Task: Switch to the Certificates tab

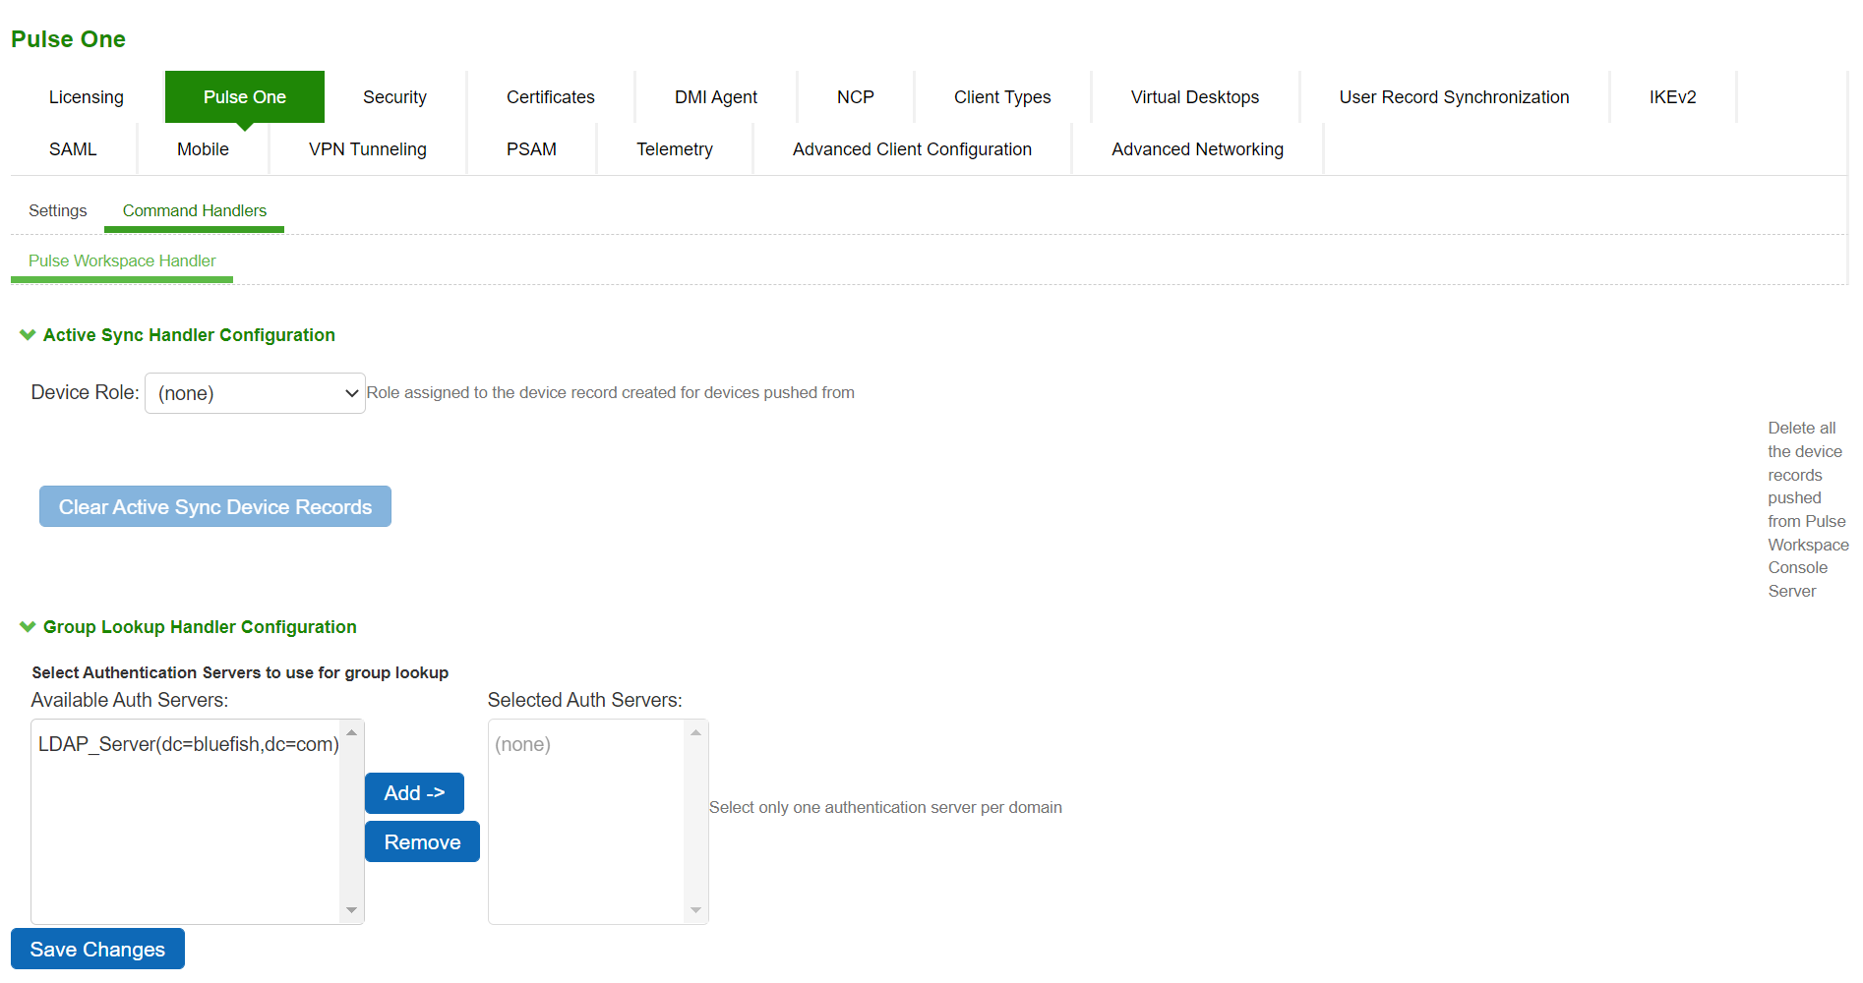Action: (x=550, y=97)
